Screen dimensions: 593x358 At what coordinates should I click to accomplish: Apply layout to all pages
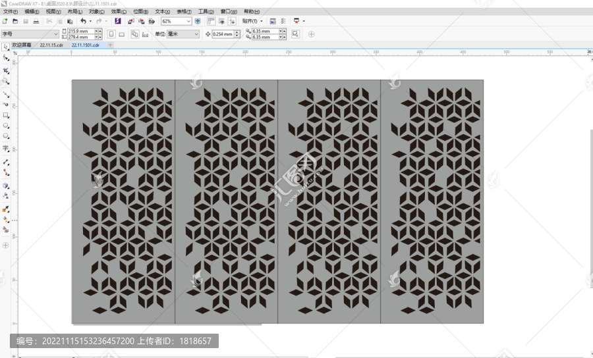click(134, 34)
